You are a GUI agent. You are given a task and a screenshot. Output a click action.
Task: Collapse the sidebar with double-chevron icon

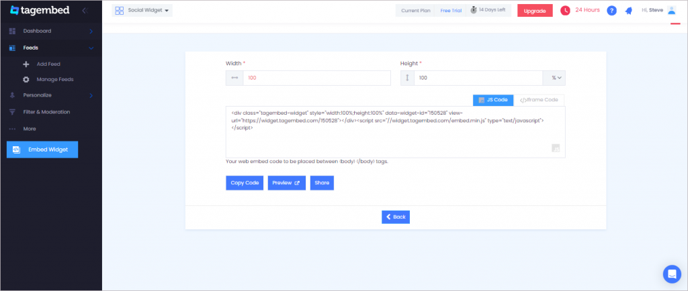tap(85, 10)
